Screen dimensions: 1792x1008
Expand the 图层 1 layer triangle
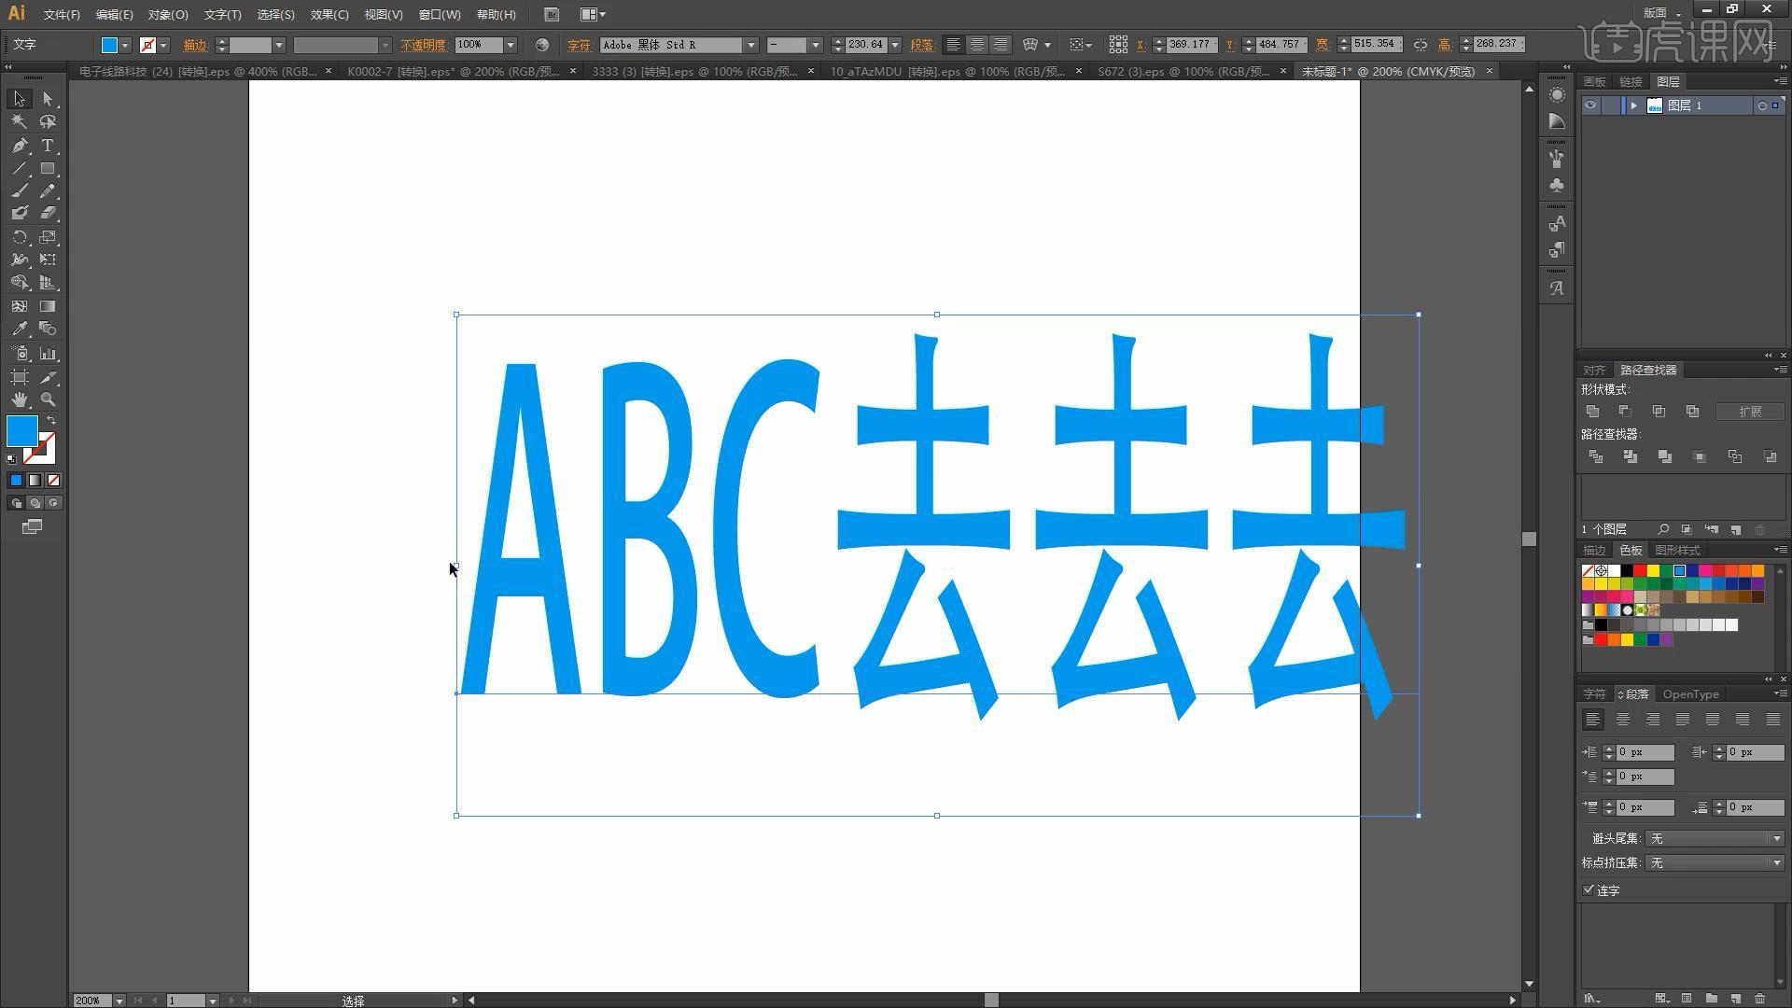click(x=1633, y=105)
